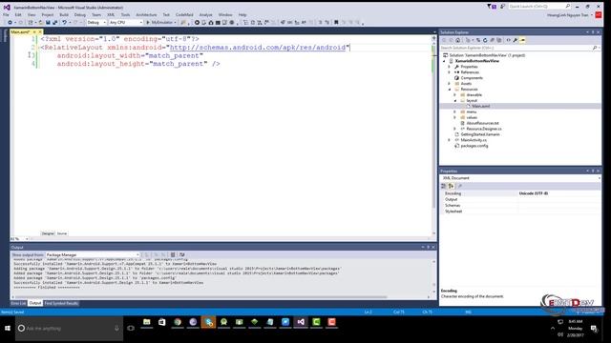611x343 pixels.
Task: Toggle Word Wrap icon in Output toolbar
Action: [x=182, y=255]
